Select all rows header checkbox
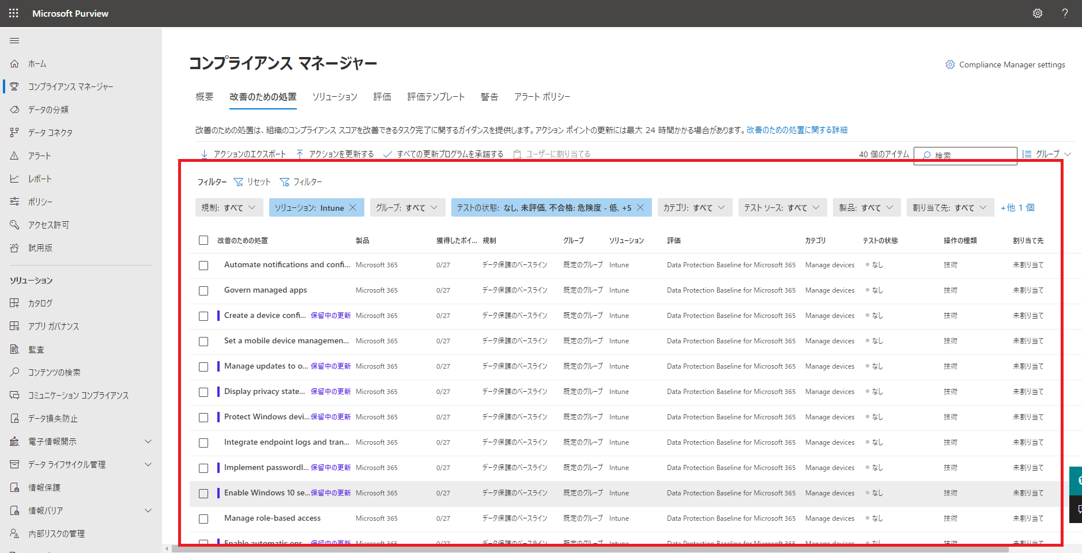This screenshot has width=1082, height=553. (203, 240)
